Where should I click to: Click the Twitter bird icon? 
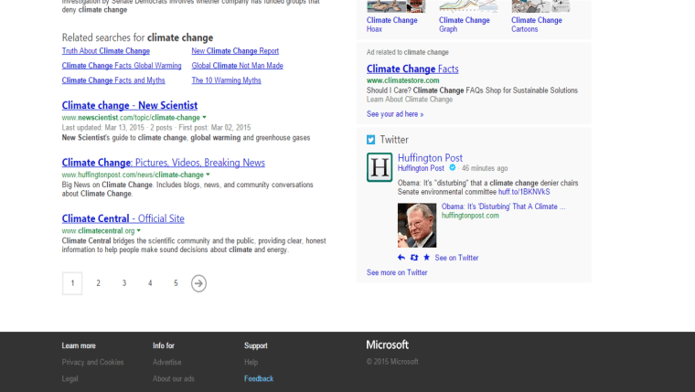pos(370,140)
